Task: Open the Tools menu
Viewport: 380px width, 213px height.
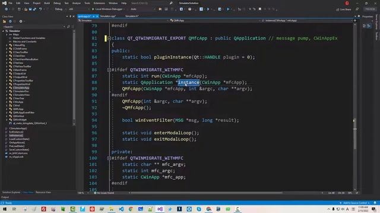Action: click(x=87, y=3)
